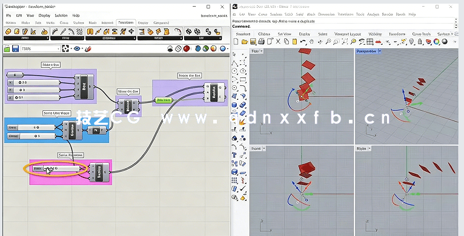Click Rhino lock icon in toolbar

point(420,42)
